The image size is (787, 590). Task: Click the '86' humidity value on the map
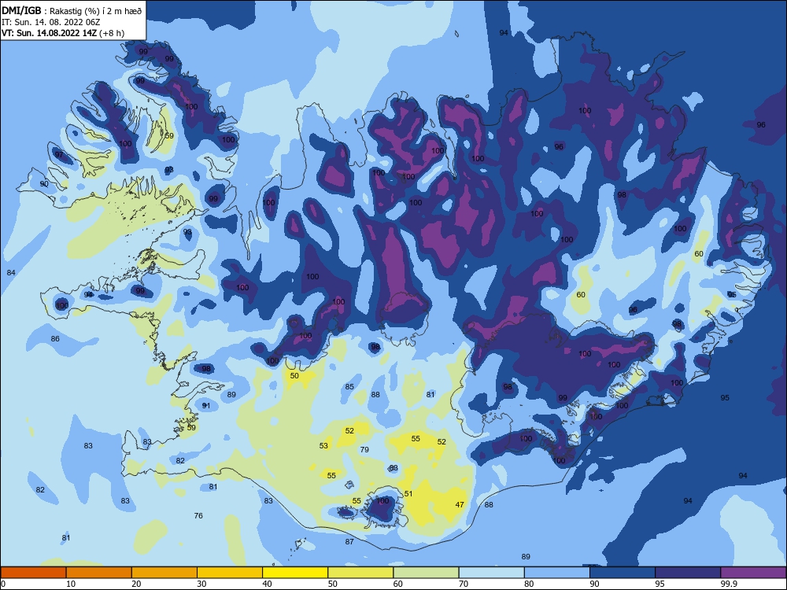click(55, 338)
